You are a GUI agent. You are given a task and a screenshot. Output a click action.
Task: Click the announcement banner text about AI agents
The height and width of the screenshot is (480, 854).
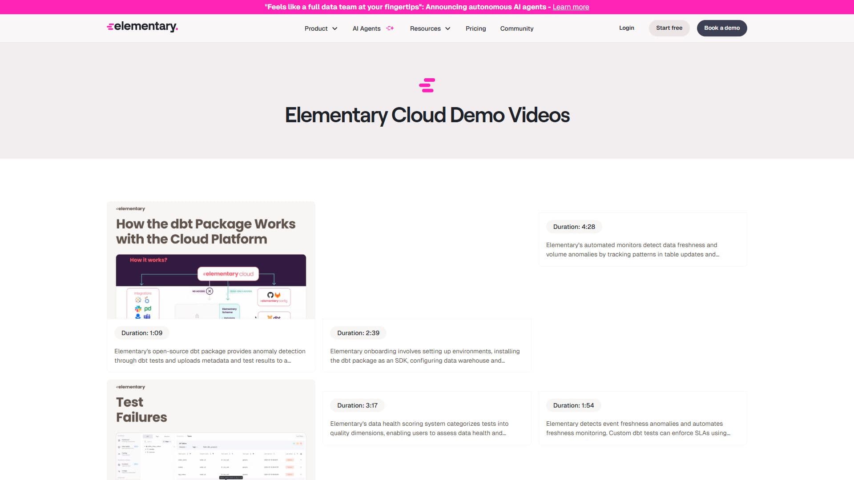[407, 7]
